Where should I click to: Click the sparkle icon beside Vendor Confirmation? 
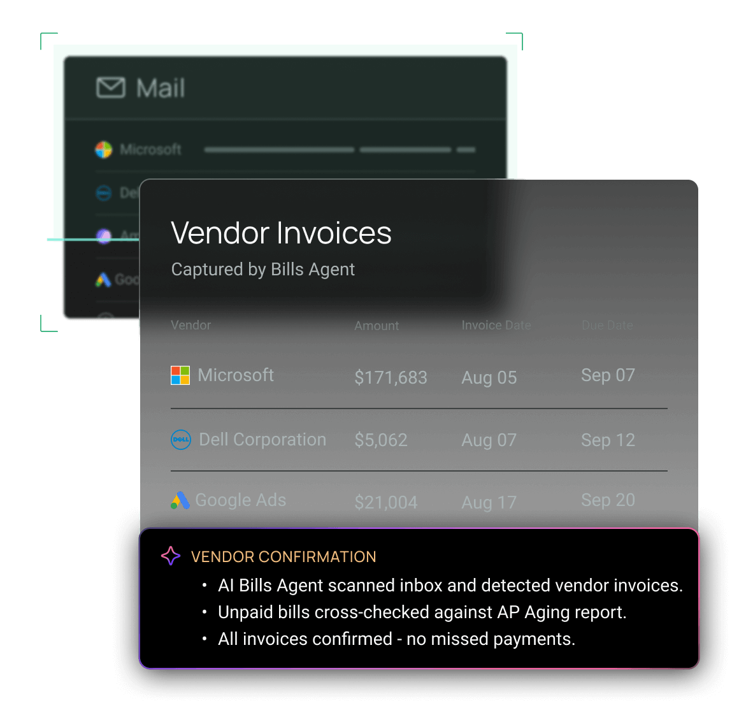tap(171, 556)
